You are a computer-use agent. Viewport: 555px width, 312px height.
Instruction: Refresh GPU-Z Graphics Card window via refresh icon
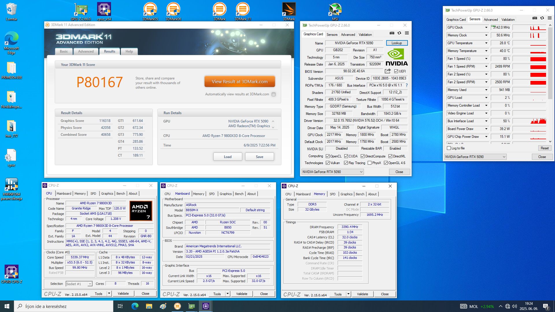pyautogui.click(x=399, y=33)
